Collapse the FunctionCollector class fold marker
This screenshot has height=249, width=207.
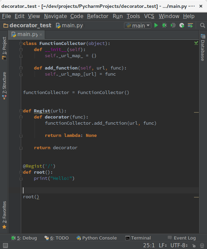click(21, 44)
